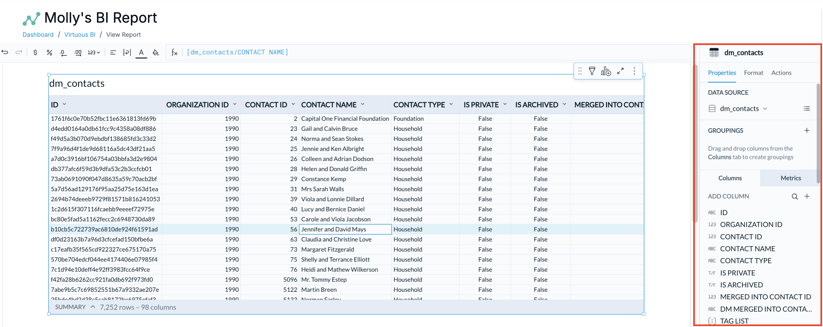The width and height of the screenshot is (823, 327).
Task: Apply currency dollar format
Action: click(35, 52)
